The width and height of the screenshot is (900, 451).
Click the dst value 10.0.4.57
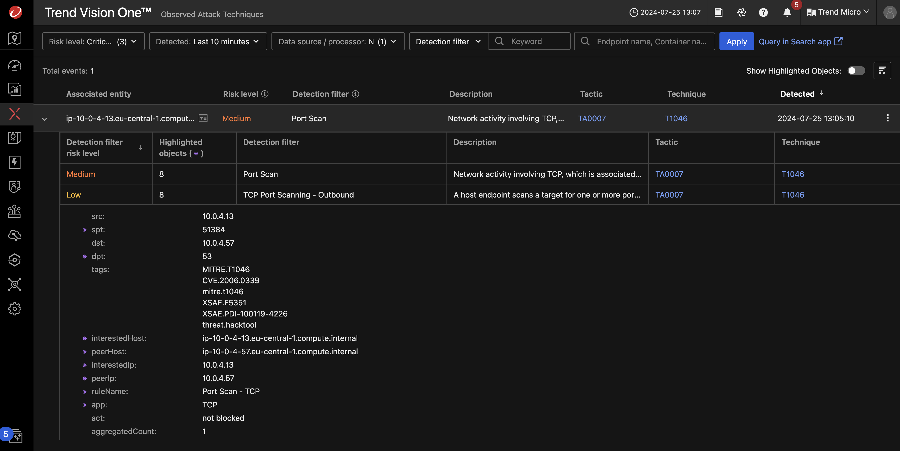point(218,243)
